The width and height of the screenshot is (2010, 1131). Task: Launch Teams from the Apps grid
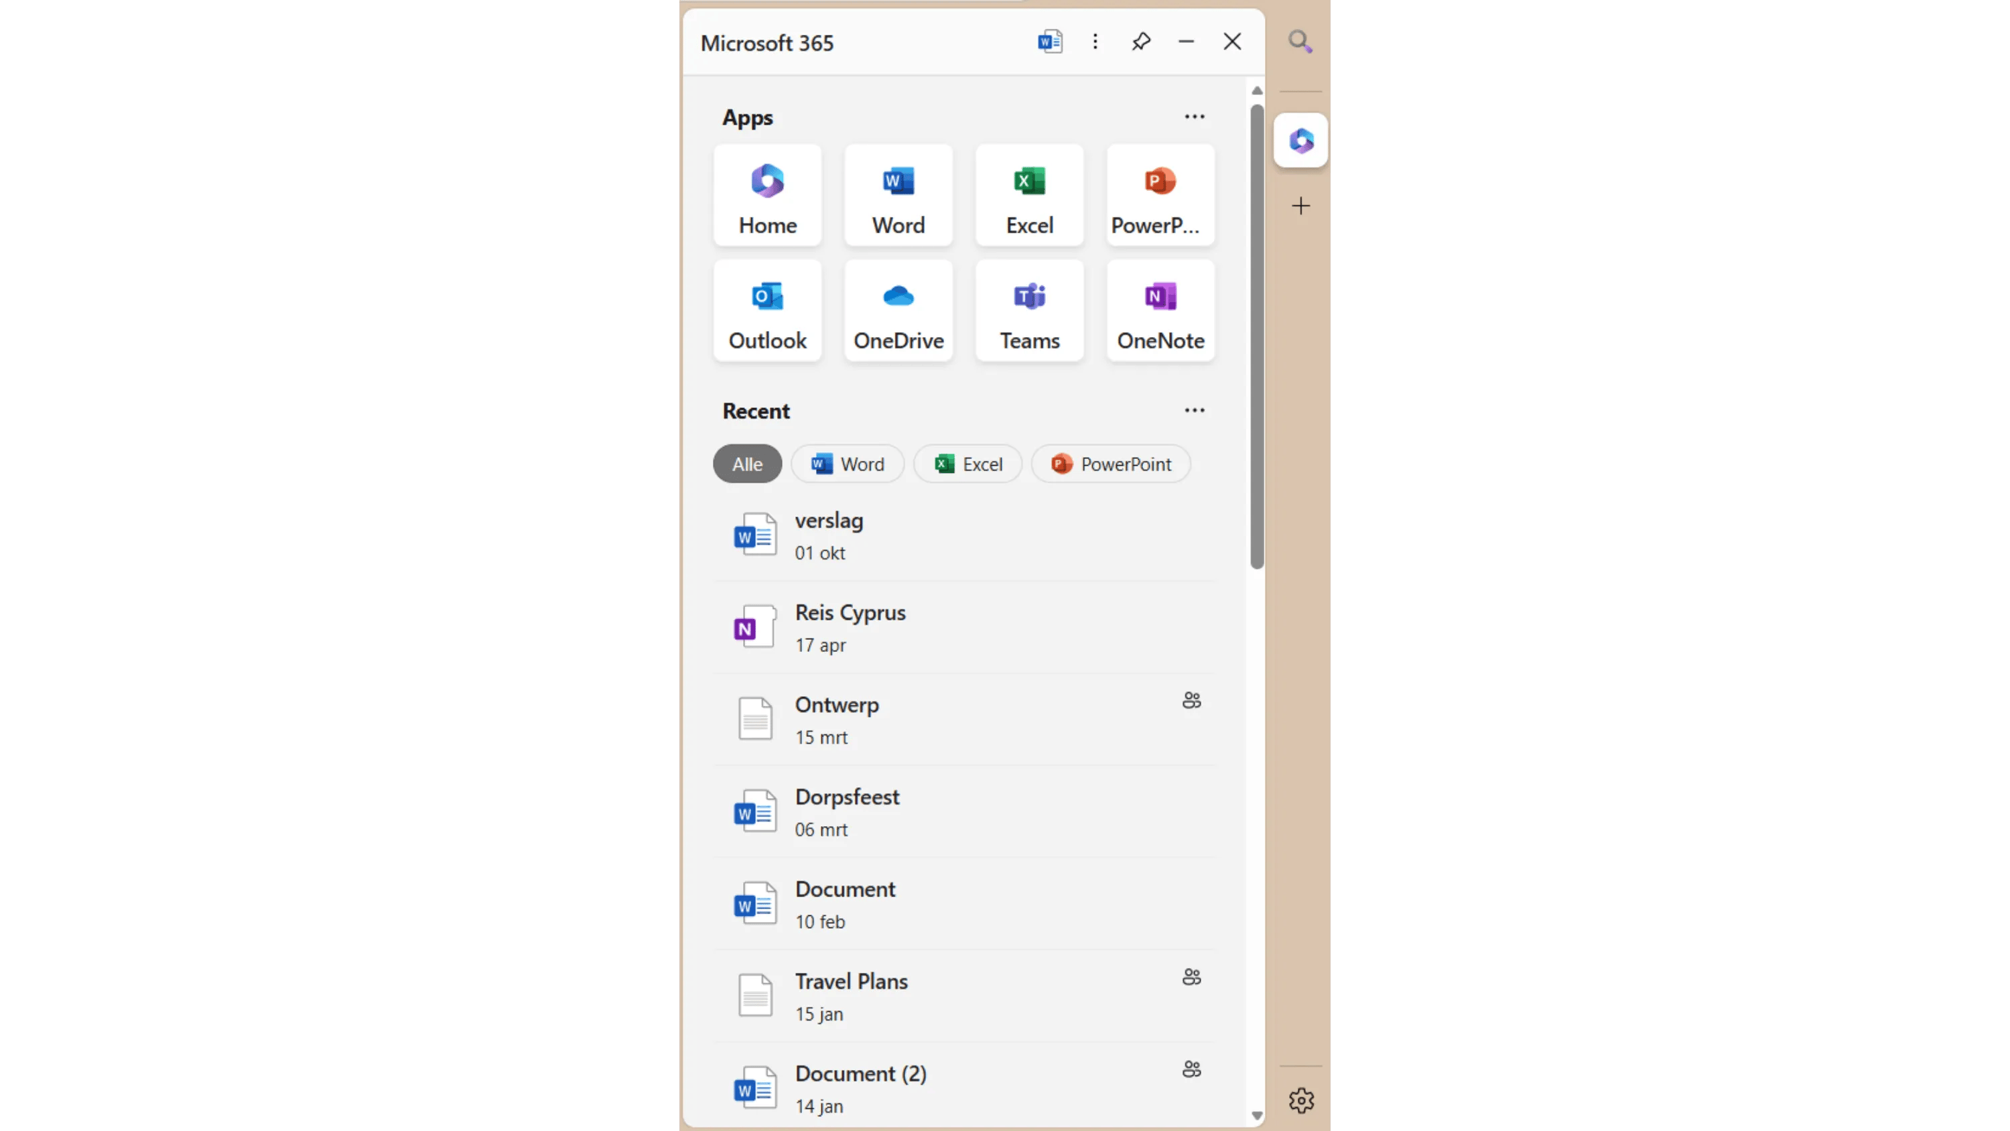point(1029,311)
